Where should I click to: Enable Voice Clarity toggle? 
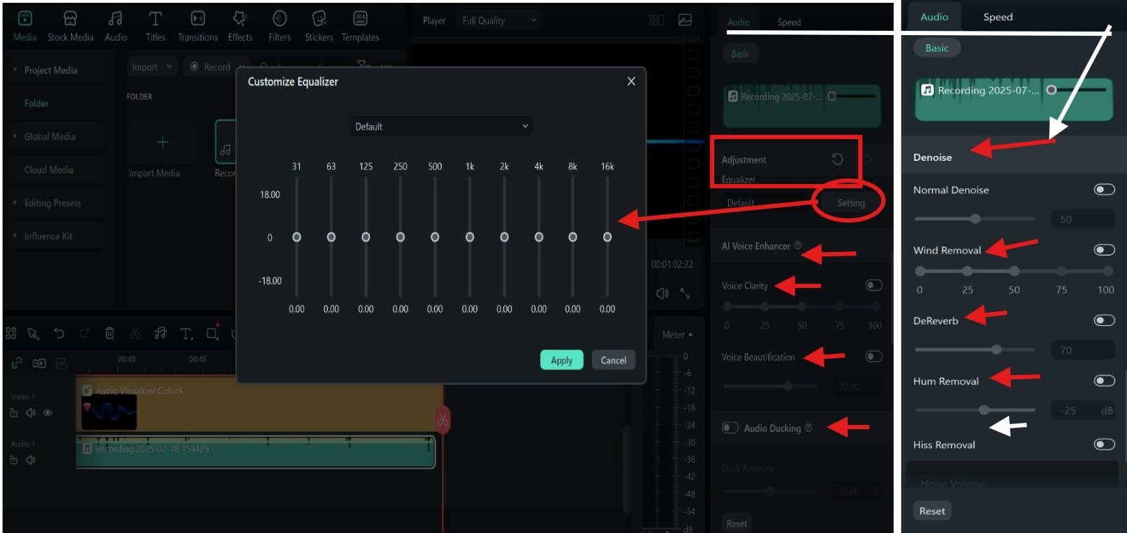[874, 285]
